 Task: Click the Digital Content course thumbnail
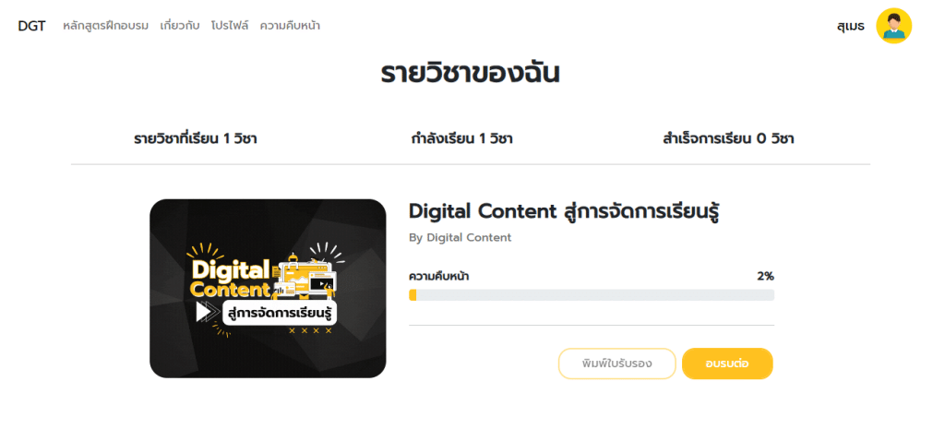tap(268, 289)
